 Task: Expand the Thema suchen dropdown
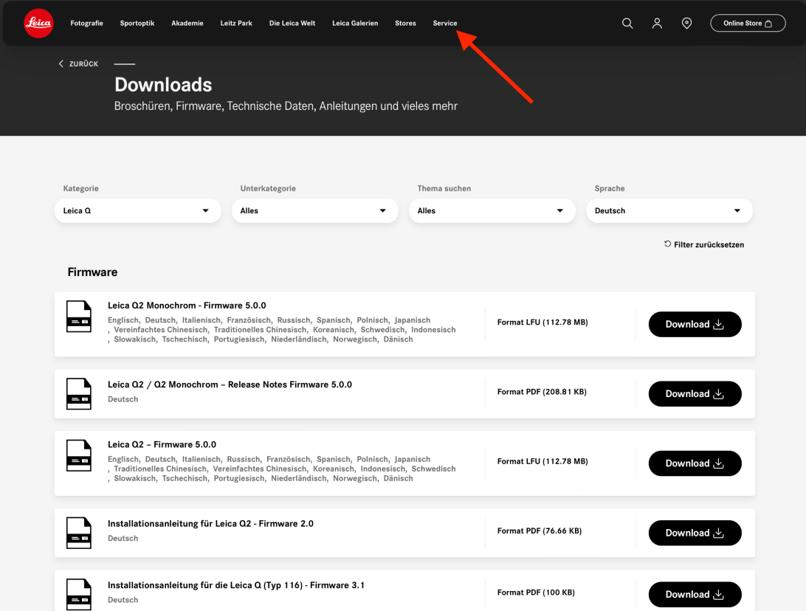[492, 211]
